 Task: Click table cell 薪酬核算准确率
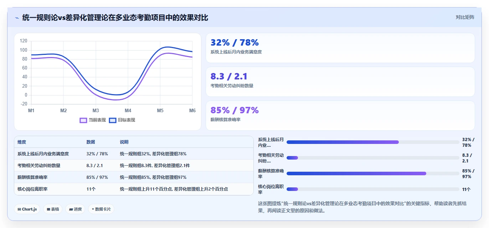pos(32,177)
